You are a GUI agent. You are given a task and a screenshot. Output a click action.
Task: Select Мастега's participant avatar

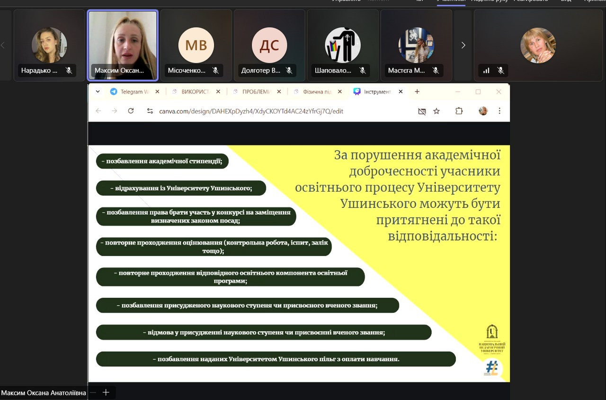[416, 45]
